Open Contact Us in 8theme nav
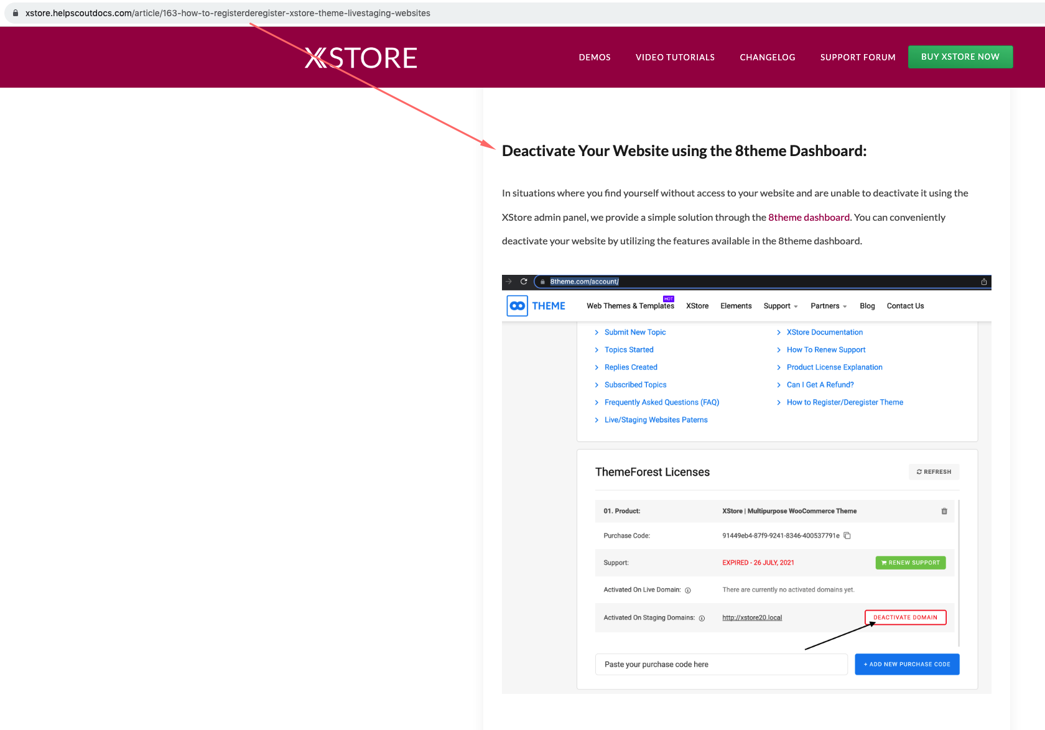 click(905, 306)
